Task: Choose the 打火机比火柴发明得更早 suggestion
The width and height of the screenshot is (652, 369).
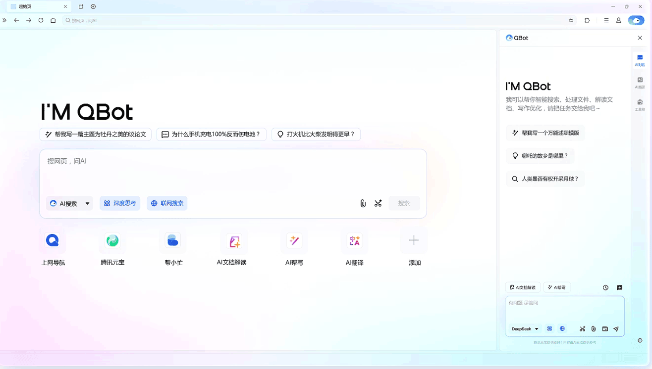Action: point(316,134)
